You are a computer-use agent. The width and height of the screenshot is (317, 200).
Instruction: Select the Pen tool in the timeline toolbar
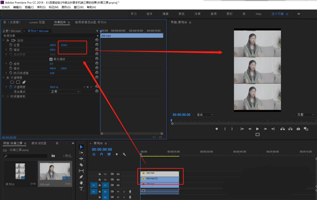[81, 176]
